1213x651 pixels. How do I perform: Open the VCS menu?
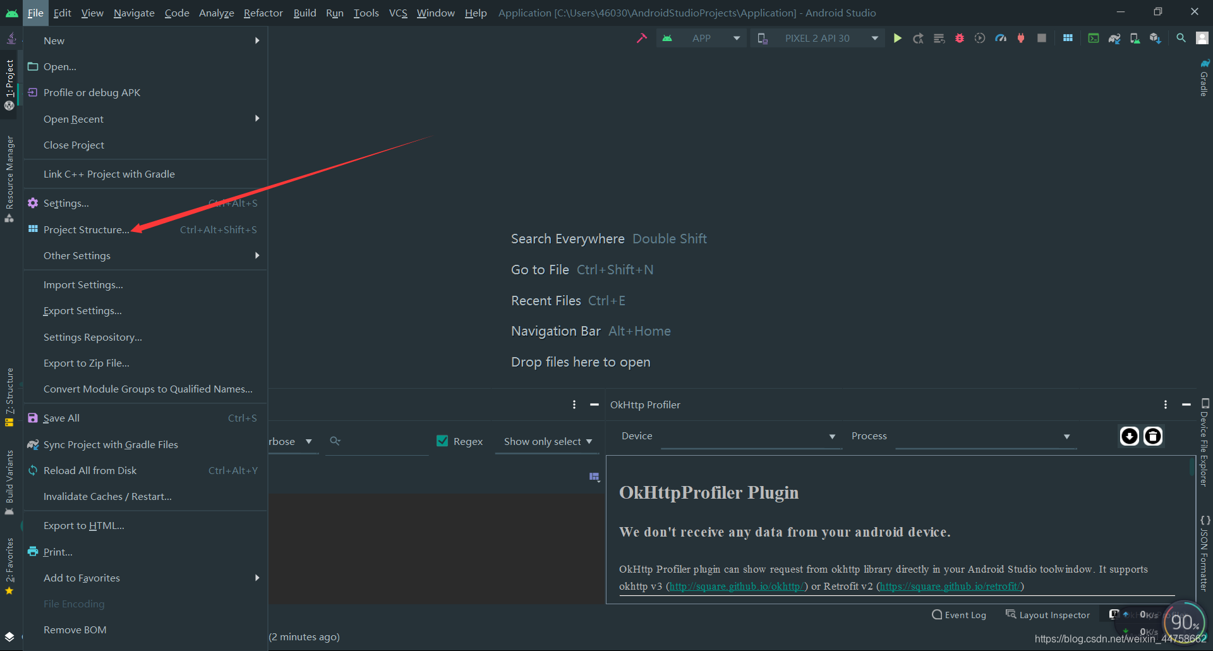[398, 13]
